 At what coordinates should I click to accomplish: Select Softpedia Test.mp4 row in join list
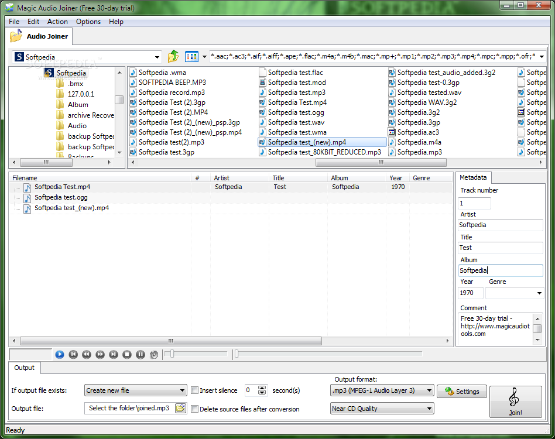[x=231, y=187]
